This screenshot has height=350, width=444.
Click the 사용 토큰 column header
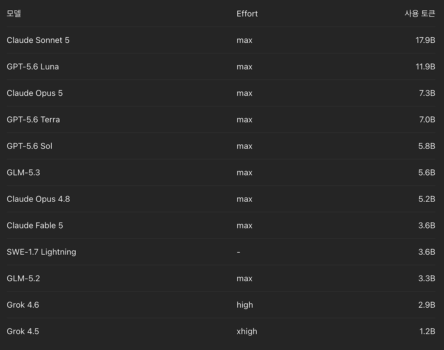[x=420, y=14]
